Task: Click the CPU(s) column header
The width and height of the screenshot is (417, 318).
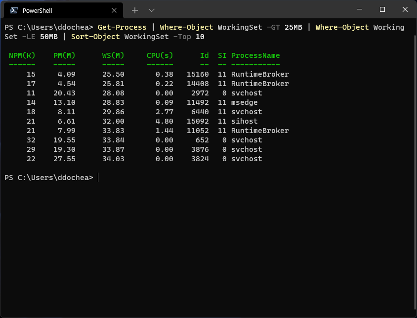Action: (160, 55)
